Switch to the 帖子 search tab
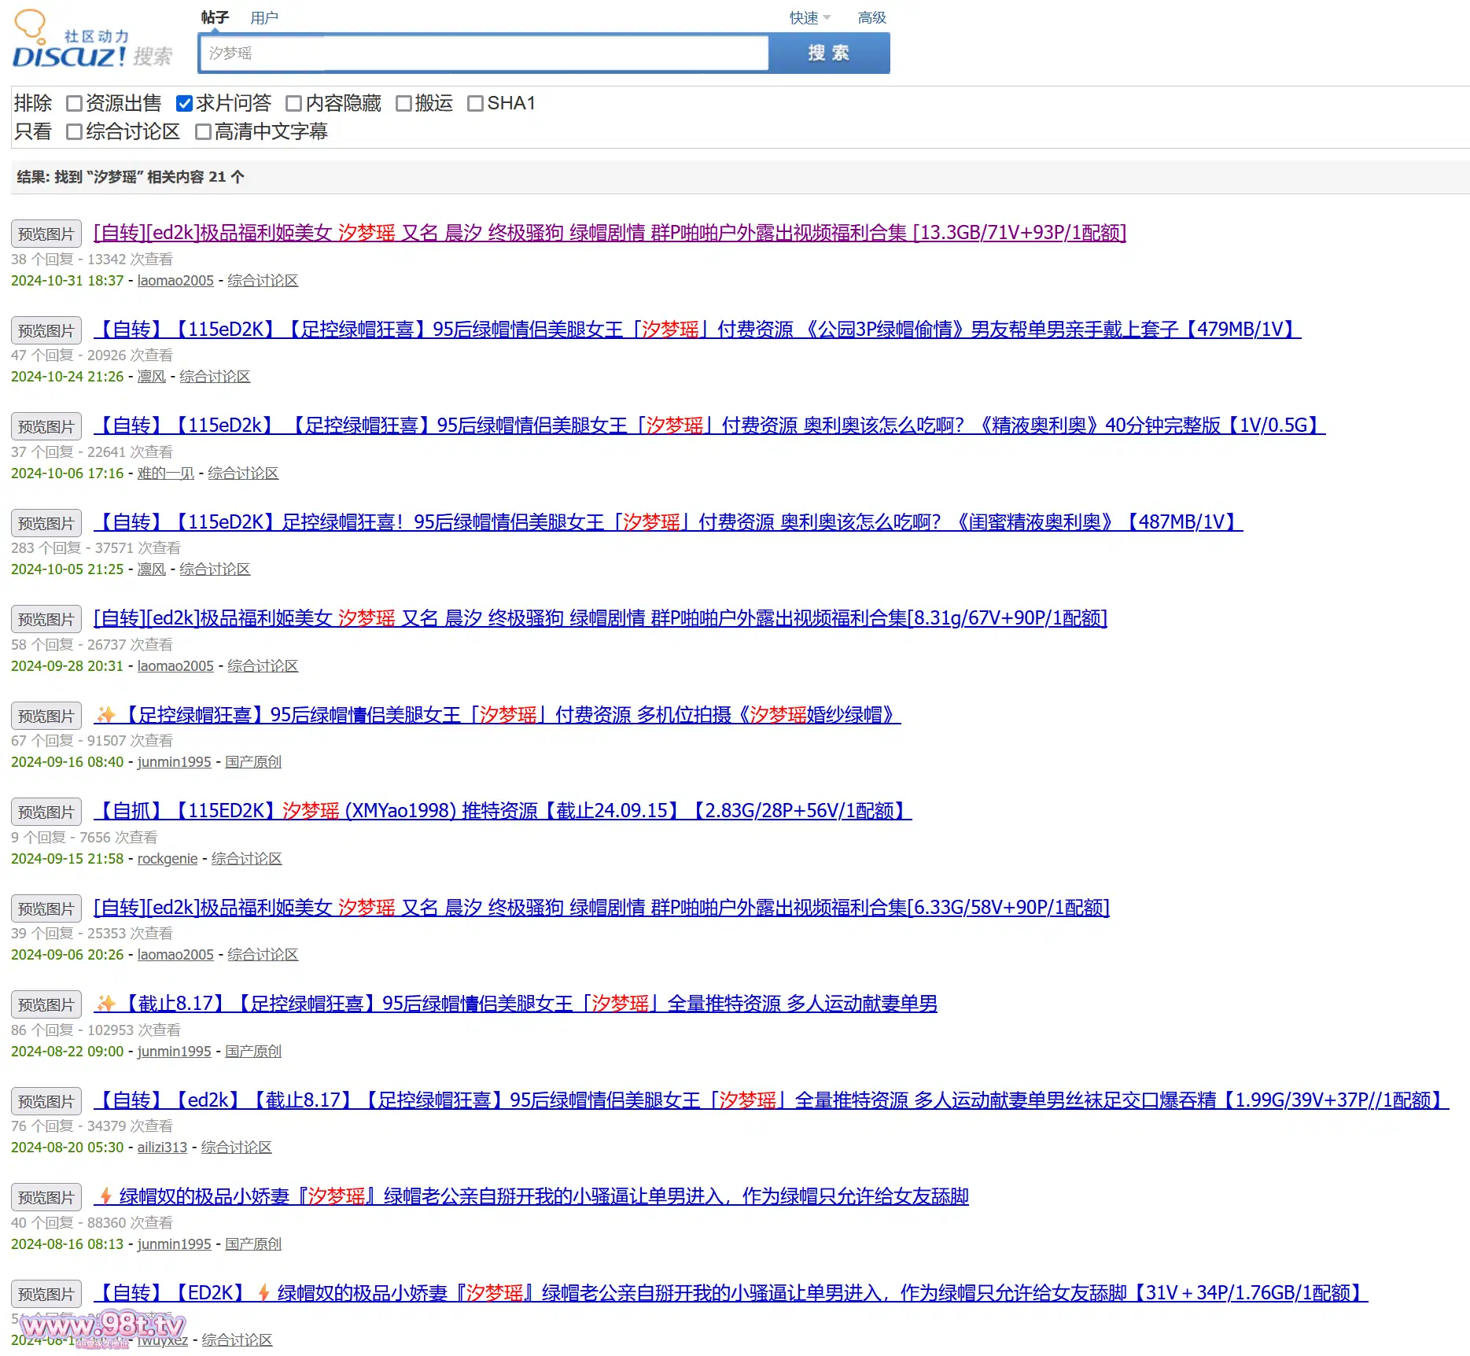 coord(215,17)
